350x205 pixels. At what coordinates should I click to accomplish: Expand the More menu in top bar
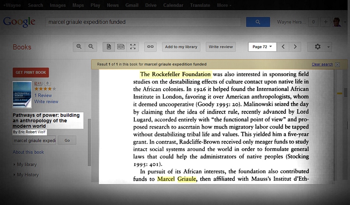(224, 5)
